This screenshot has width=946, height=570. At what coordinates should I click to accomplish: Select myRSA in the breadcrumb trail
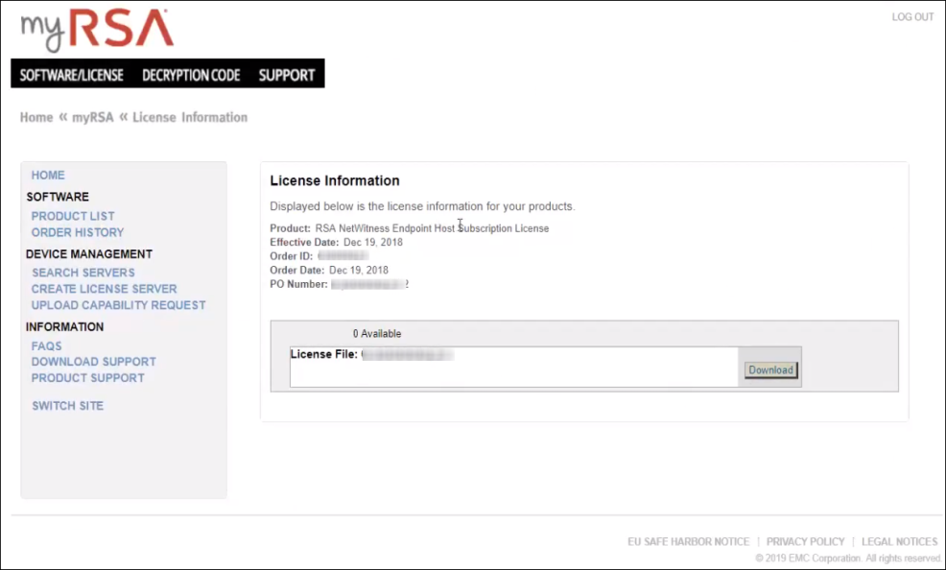[93, 117]
